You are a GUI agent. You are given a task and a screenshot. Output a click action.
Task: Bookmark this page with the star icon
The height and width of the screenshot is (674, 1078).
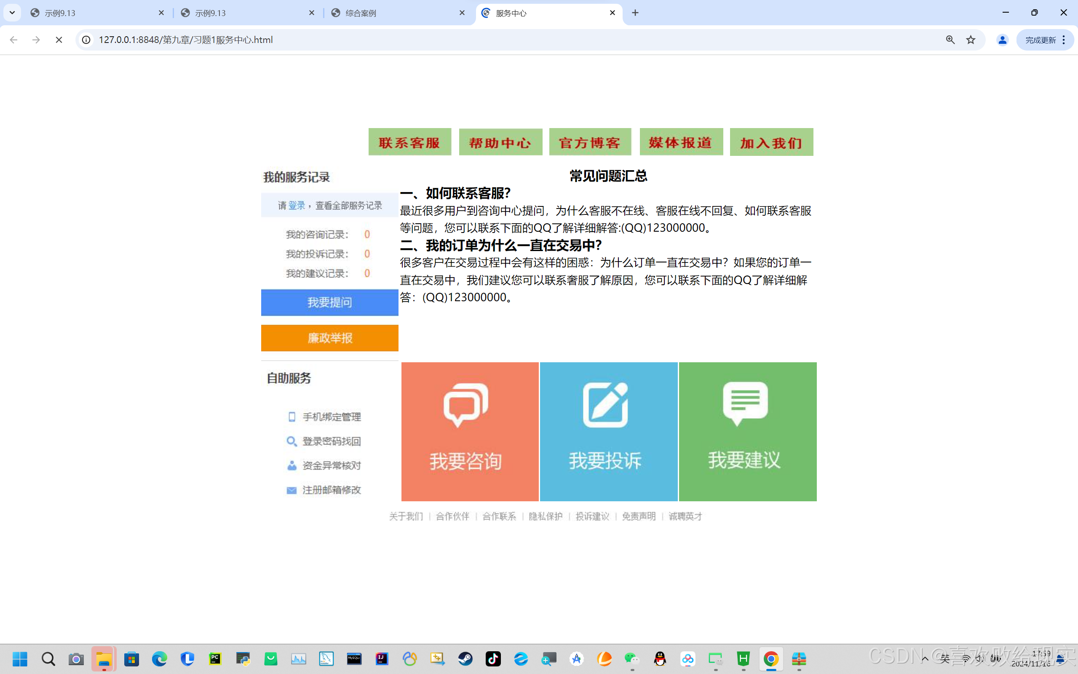[971, 40]
